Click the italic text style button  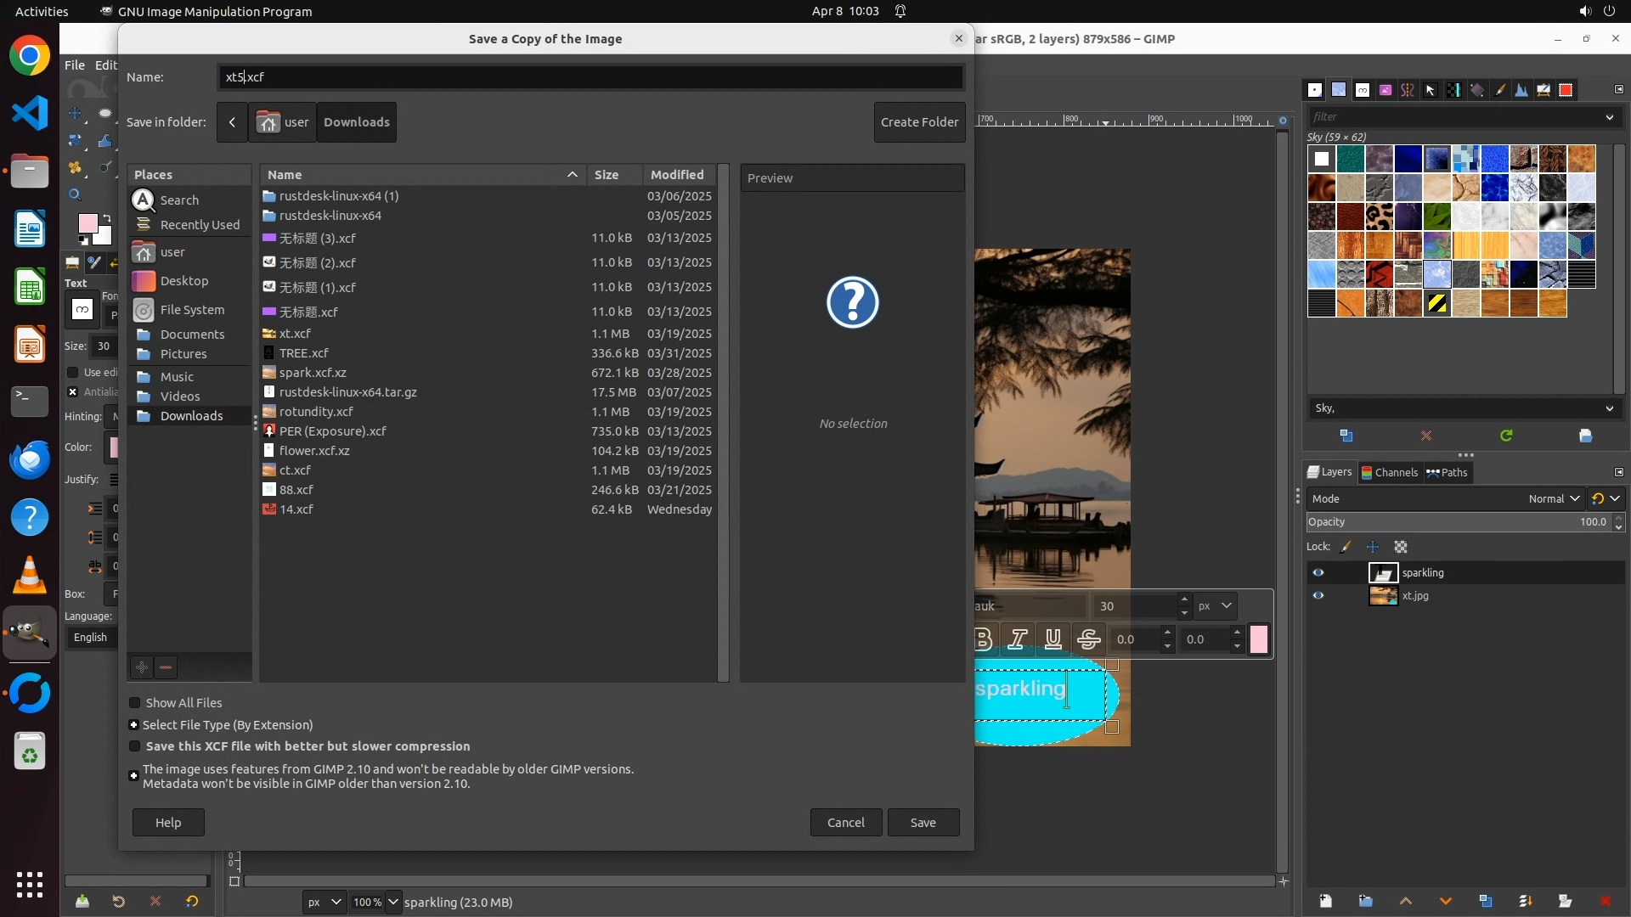pos(1018,639)
